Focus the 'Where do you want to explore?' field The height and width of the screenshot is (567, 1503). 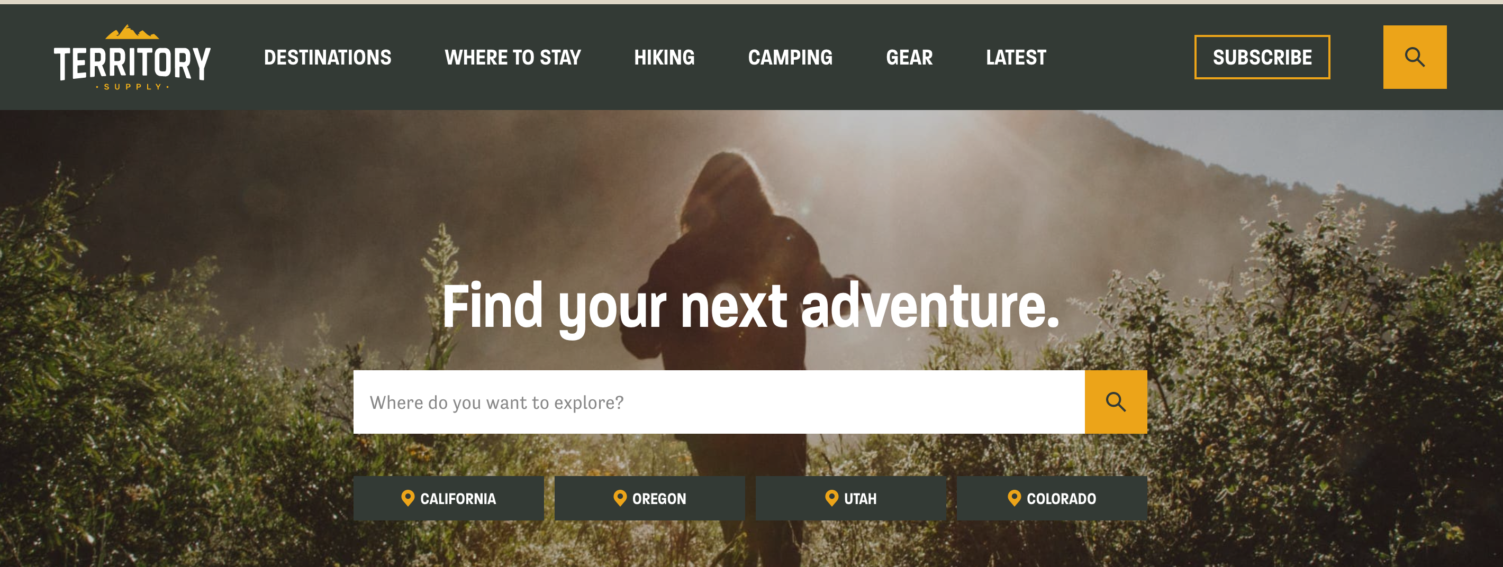tap(719, 402)
